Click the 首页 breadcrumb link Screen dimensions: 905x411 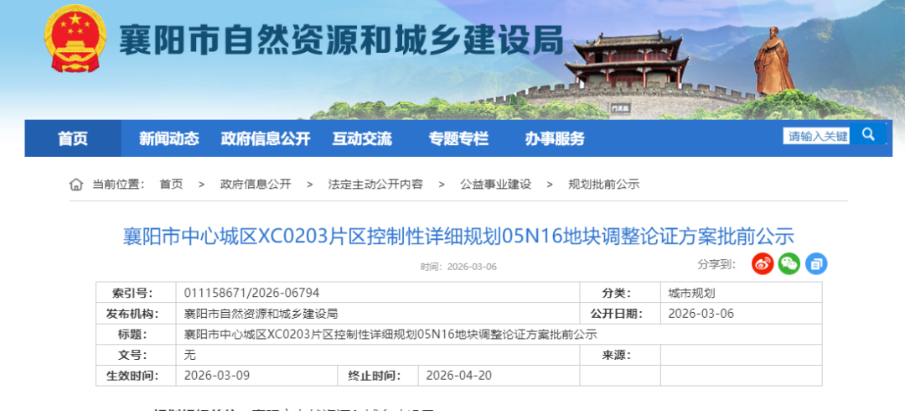coord(171,185)
